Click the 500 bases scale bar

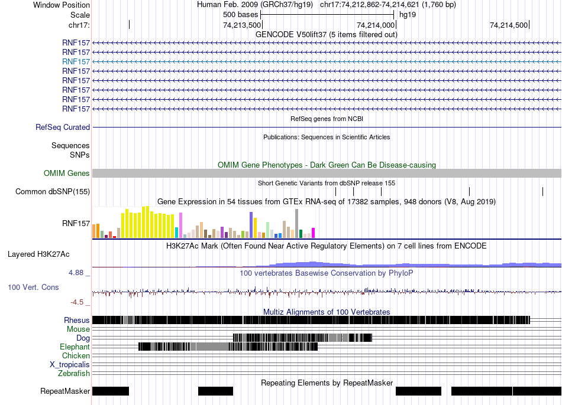click(x=327, y=15)
